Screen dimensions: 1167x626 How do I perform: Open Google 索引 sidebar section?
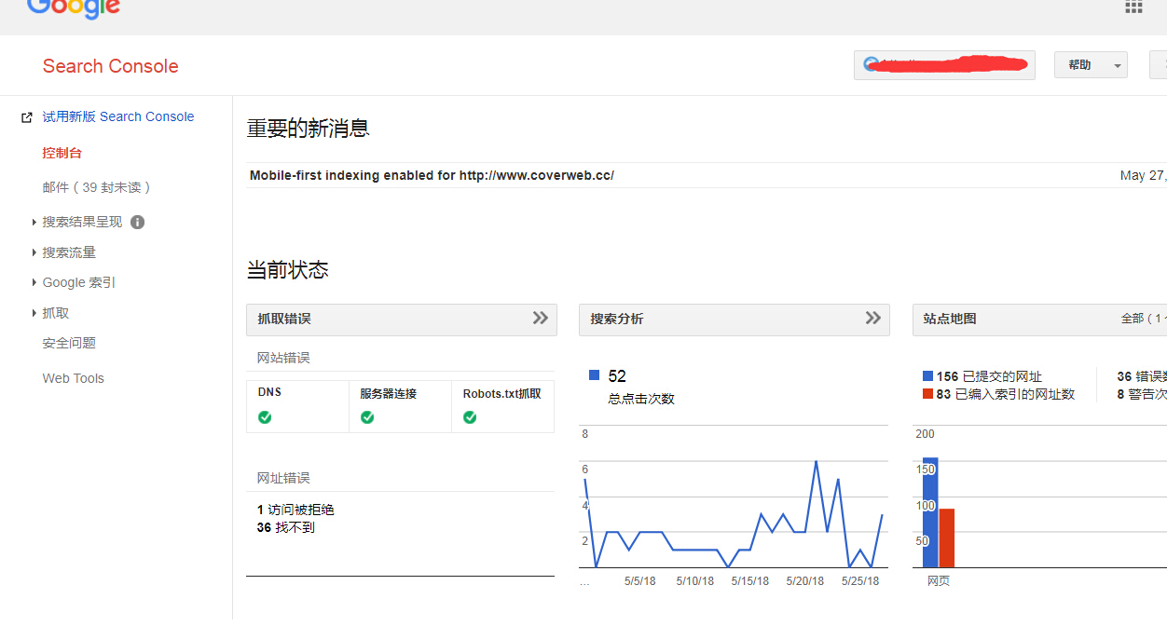point(79,282)
